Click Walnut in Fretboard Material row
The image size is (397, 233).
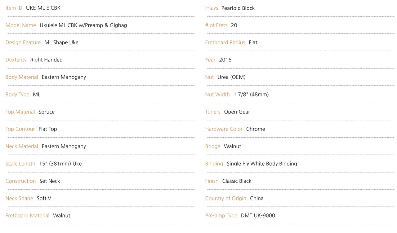click(62, 216)
